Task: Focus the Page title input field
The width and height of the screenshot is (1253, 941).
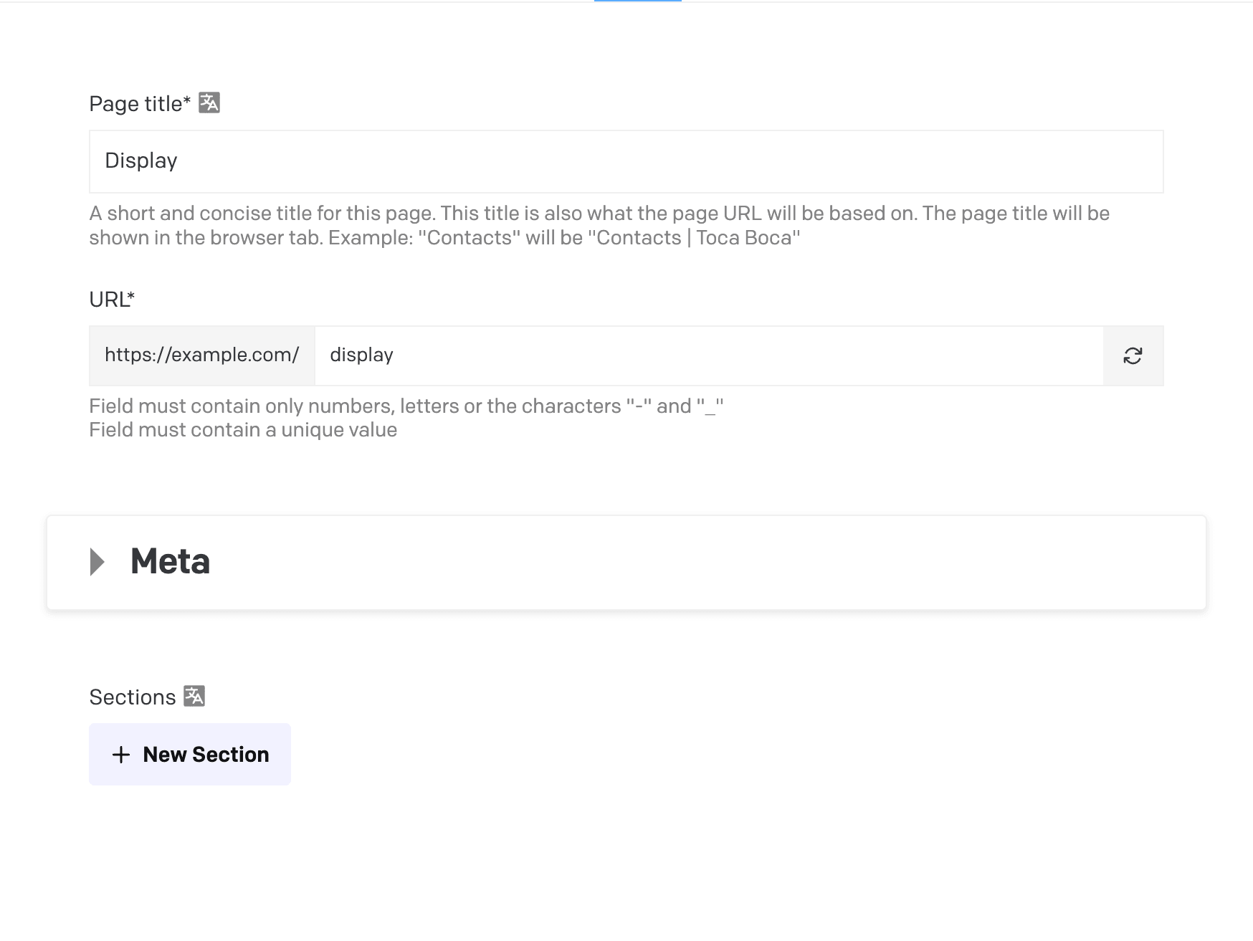Action: (626, 161)
